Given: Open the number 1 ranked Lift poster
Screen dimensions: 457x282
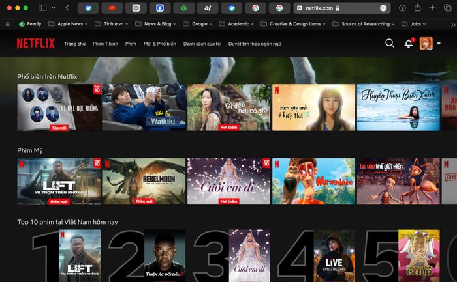Looking at the screenshot, I should 80,256.
